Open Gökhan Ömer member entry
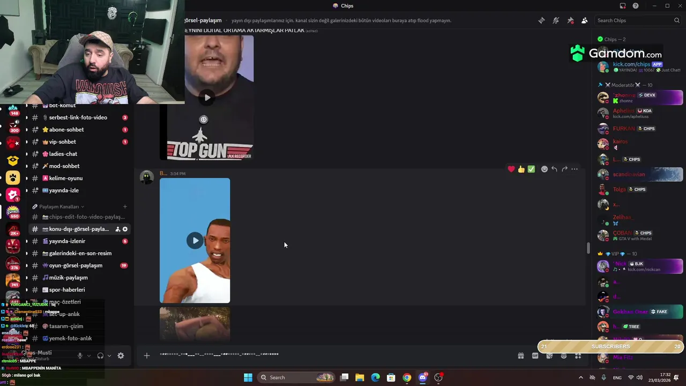The width and height of the screenshot is (686, 386). coord(640,311)
